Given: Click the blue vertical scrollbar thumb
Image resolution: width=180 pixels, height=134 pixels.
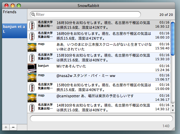Looking at the screenshot, I should [x=173, y=38].
